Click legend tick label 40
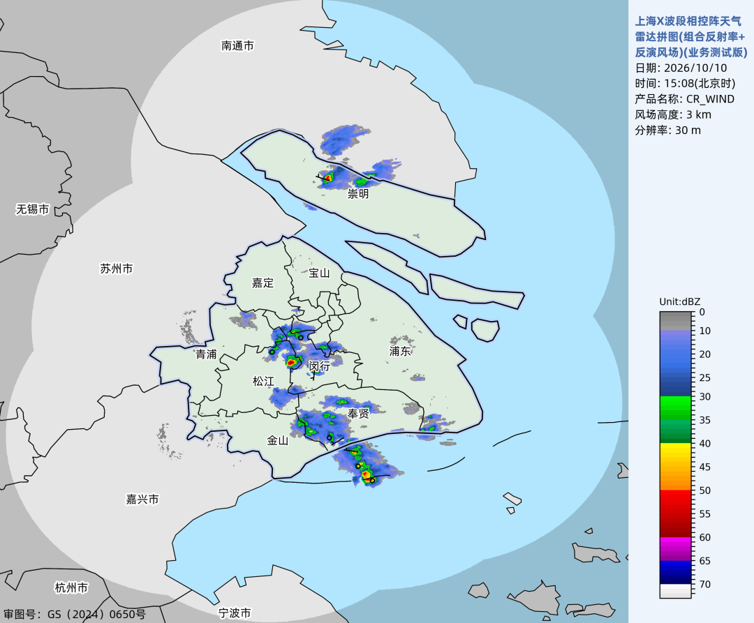754x623 pixels. [705, 443]
